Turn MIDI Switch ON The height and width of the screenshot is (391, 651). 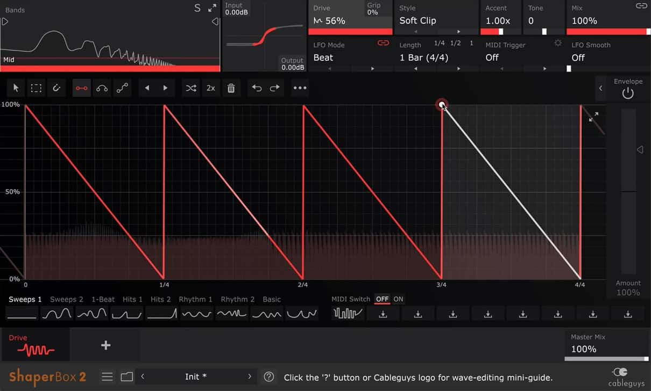tap(398, 299)
